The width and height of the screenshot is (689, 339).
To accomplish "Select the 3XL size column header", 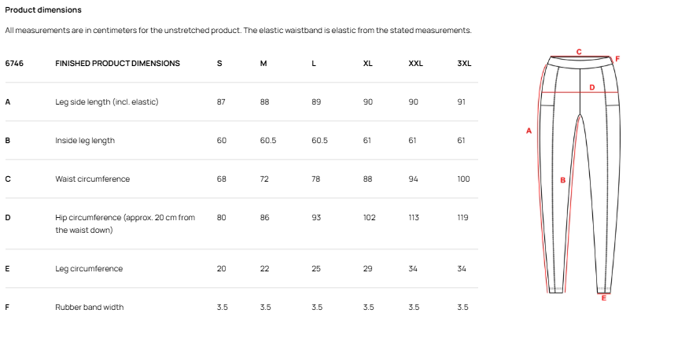I will tap(464, 64).
